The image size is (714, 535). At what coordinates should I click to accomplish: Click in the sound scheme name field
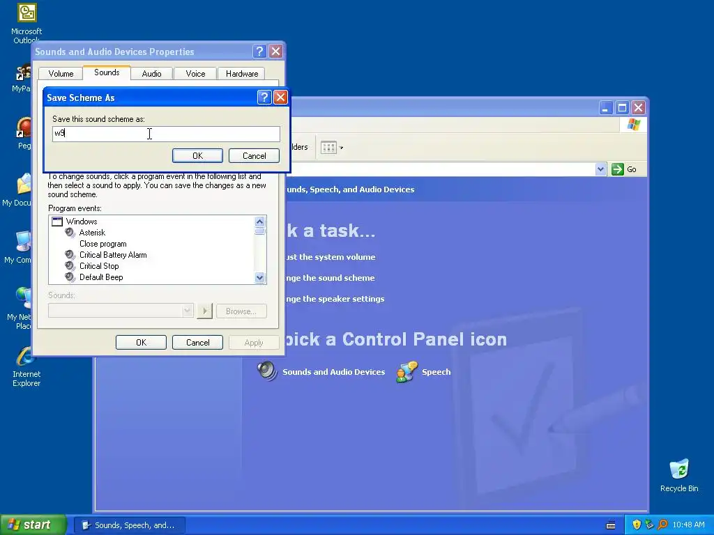click(x=166, y=133)
